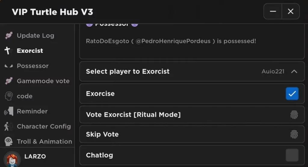Collapse the Select player chevron arrow
Viewport: 308px width, 167px height.
294,71
